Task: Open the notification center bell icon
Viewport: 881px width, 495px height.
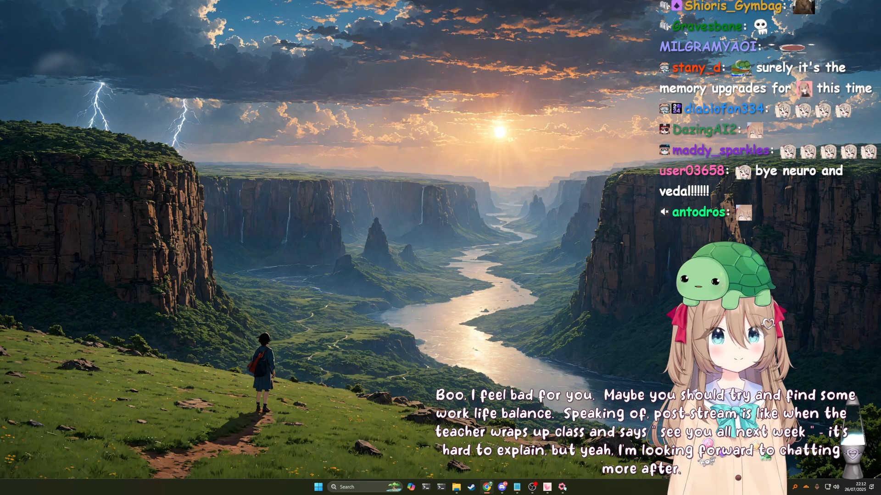Action: pyautogui.click(x=871, y=487)
